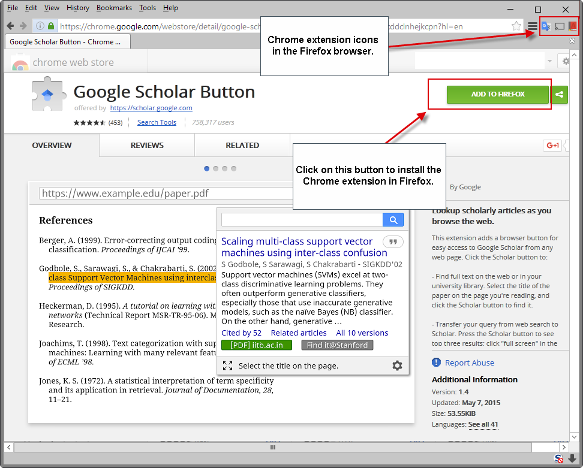Image resolution: width=583 pixels, height=468 pixels.
Task: Open the File menu
Action: click(12, 8)
